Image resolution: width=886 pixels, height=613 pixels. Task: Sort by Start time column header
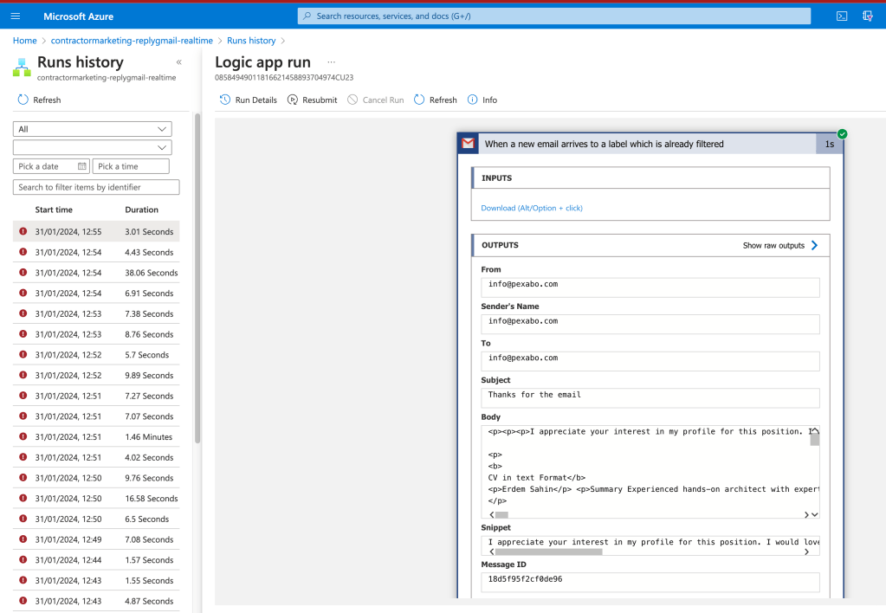54,210
